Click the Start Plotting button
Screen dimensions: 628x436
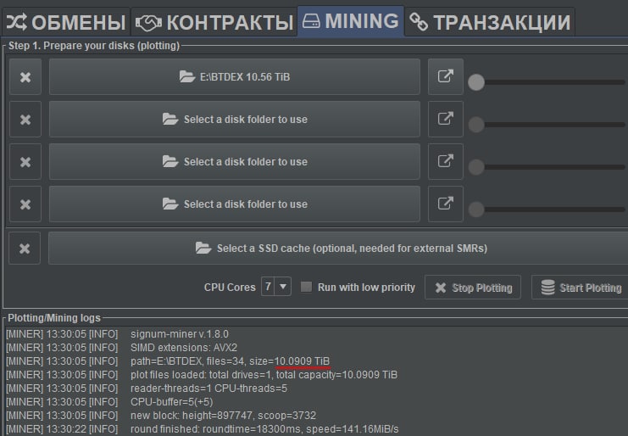[581, 288]
